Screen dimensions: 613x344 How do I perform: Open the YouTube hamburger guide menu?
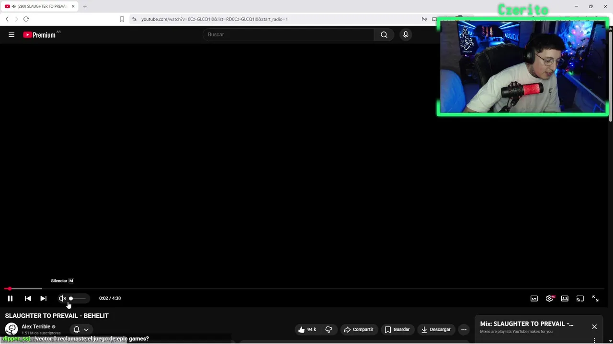(x=11, y=34)
